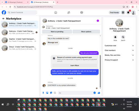Choose a sticker icon

(x=51, y=93)
